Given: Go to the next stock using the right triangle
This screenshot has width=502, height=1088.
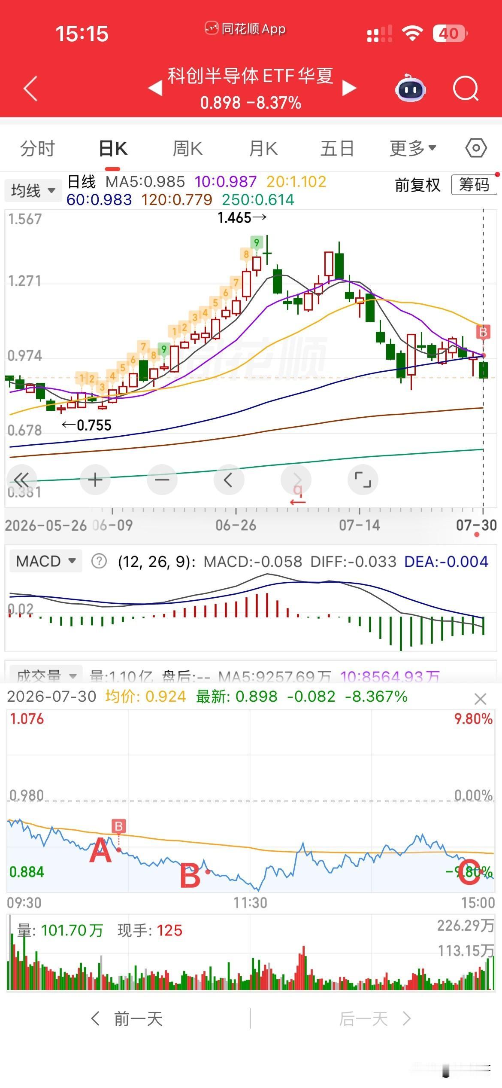Looking at the screenshot, I should coord(349,89).
